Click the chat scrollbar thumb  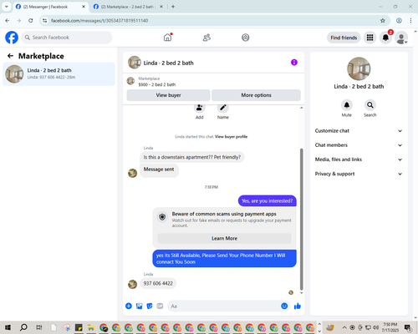pyautogui.click(x=301, y=220)
